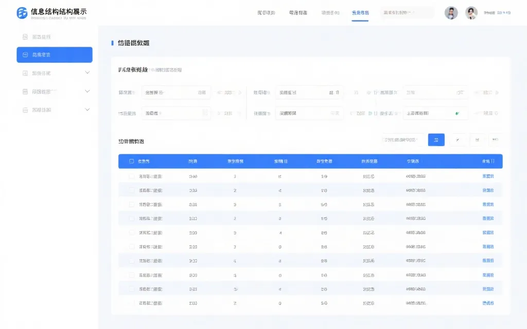
Task: Check the second table row checkbox
Action: 132,190
